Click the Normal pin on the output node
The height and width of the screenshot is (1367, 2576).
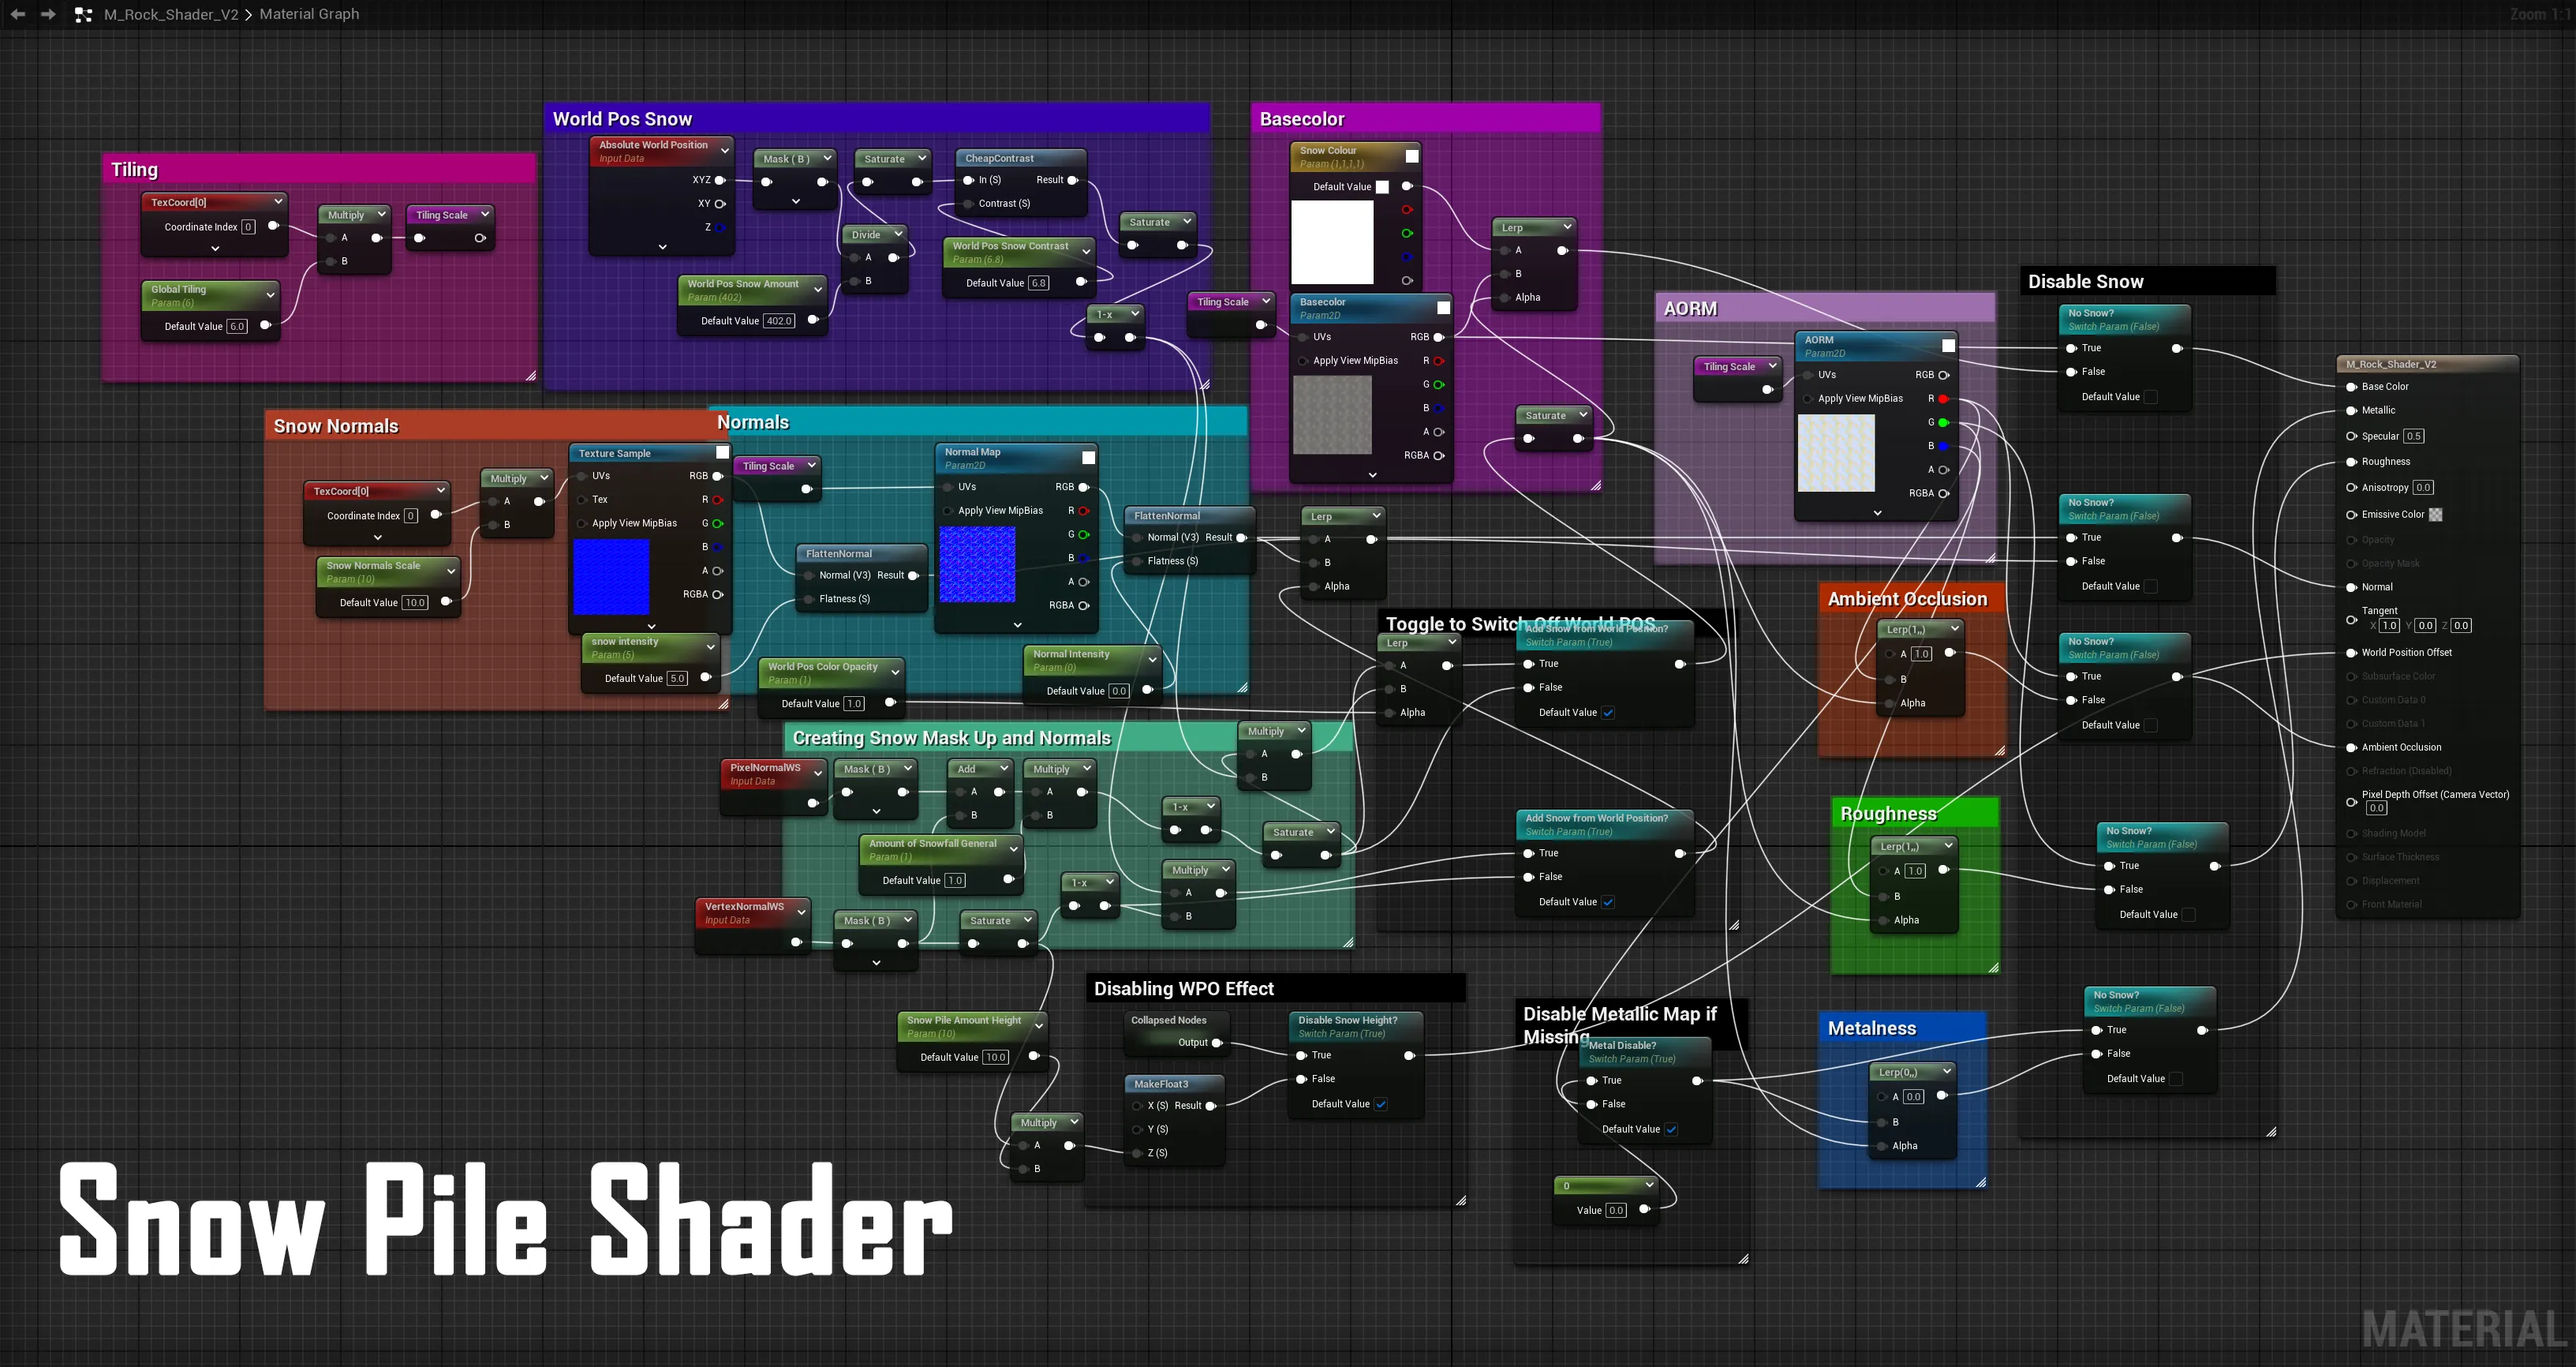click(2352, 587)
